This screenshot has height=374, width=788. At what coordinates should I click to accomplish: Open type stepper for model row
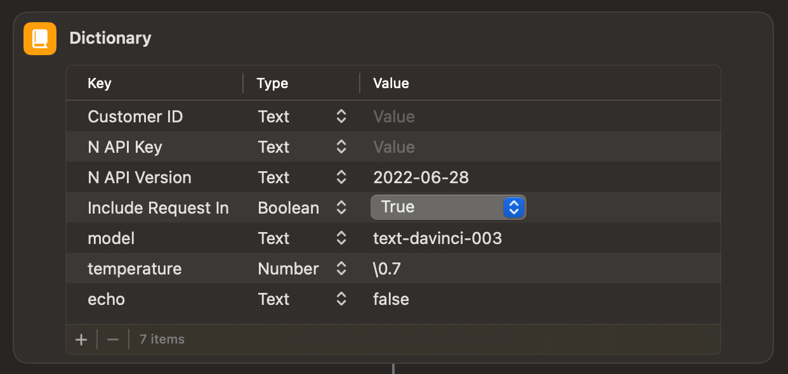click(341, 238)
